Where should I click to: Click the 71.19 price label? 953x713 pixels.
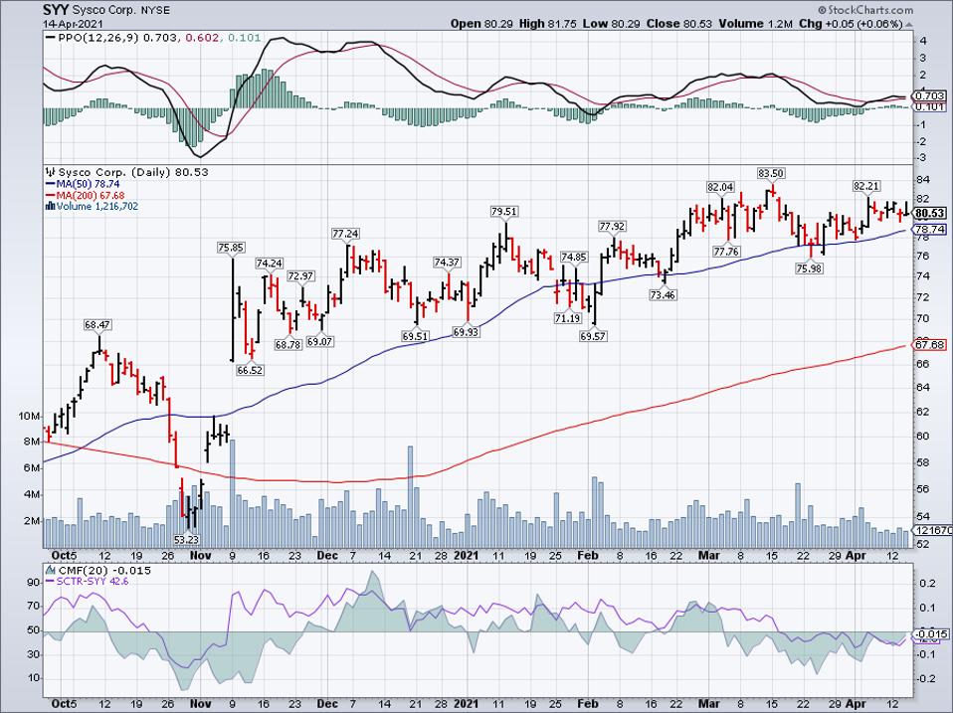tap(568, 317)
